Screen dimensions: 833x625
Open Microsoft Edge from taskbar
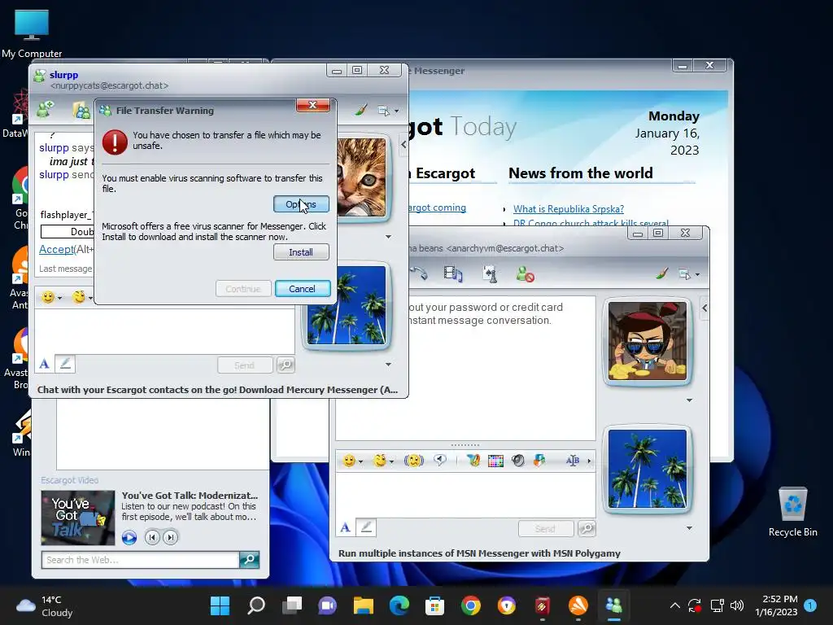tap(399, 605)
